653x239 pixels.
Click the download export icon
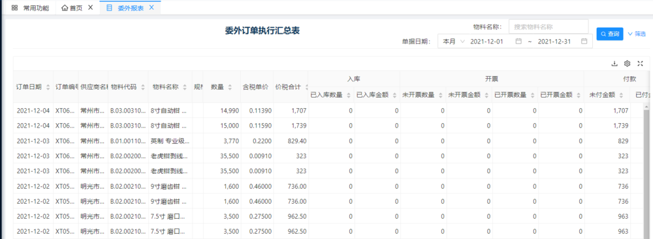click(x=614, y=64)
